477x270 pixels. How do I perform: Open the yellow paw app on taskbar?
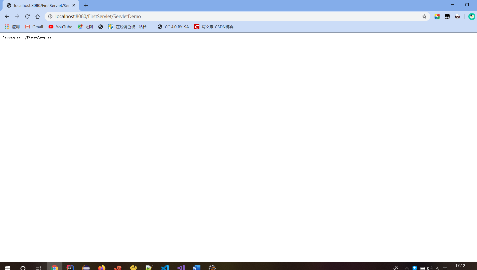tap(133, 267)
